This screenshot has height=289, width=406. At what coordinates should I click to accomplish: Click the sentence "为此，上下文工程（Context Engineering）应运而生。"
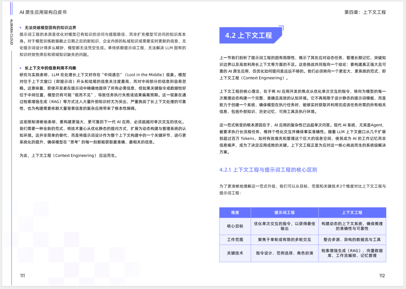click(69, 155)
